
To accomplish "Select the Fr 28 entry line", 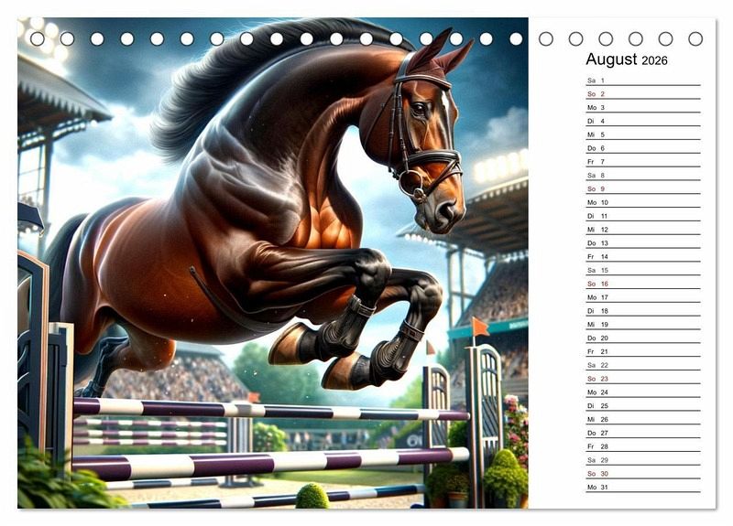I will pyautogui.click(x=642, y=446).
